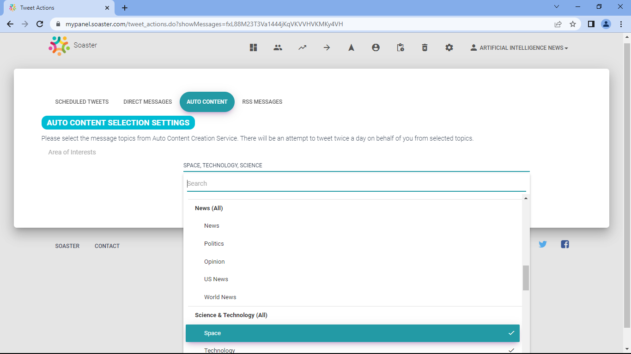Toggle the Technology topic option
Screen dimensions: 631x354
pyautogui.click(x=352, y=350)
